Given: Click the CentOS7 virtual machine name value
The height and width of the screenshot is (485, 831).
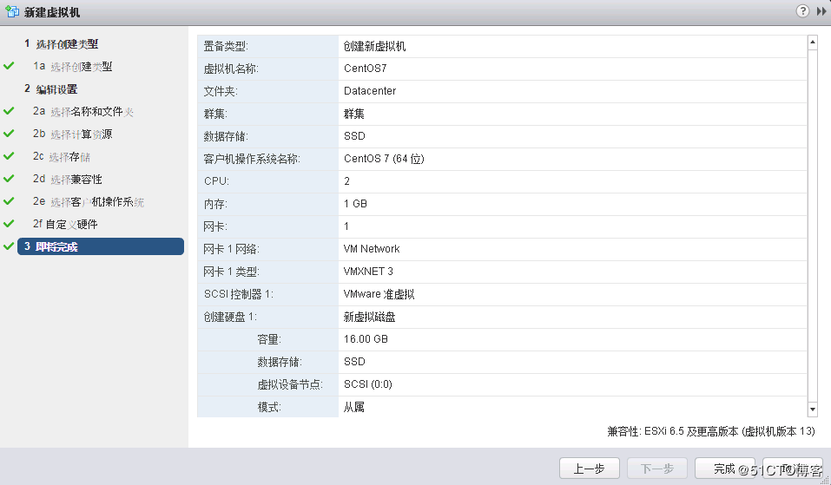Looking at the screenshot, I should pyautogui.click(x=365, y=69).
